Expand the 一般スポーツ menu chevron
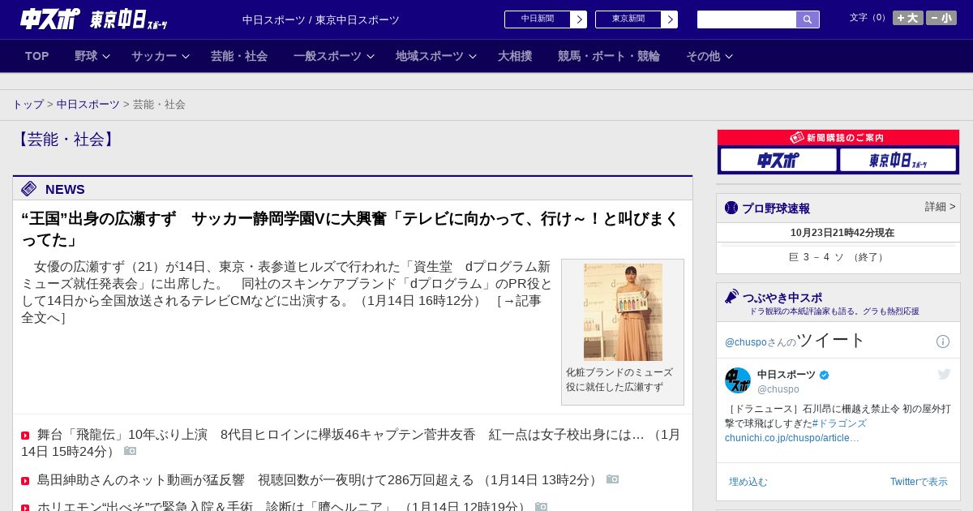The height and width of the screenshot is (511, 973). (x=371, y=57)
